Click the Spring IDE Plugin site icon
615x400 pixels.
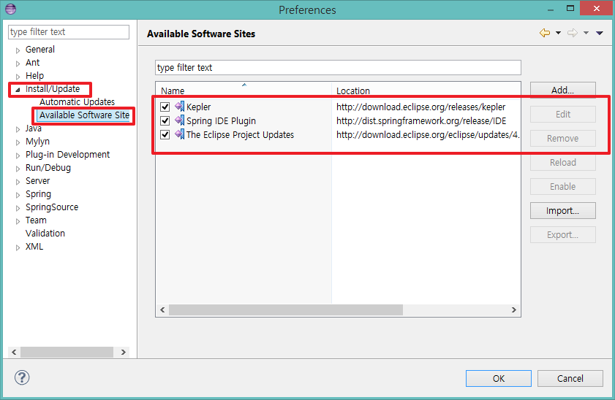[179, 121]
